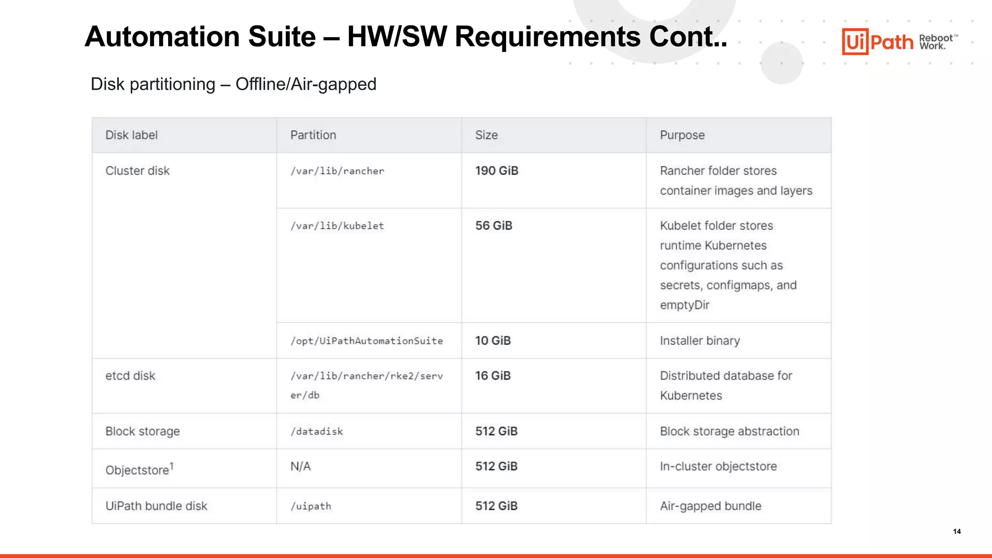The width and height of the screenshot is (992, 558).
Task: Click the Objectstore footnote label
Action: [139, 469]
